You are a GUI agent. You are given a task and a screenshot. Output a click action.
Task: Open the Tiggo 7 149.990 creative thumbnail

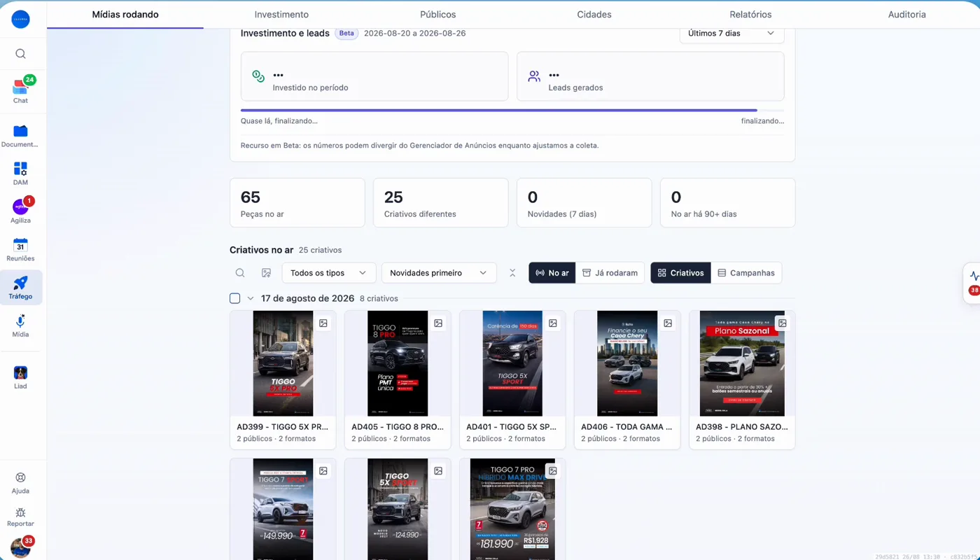(283, 509)
